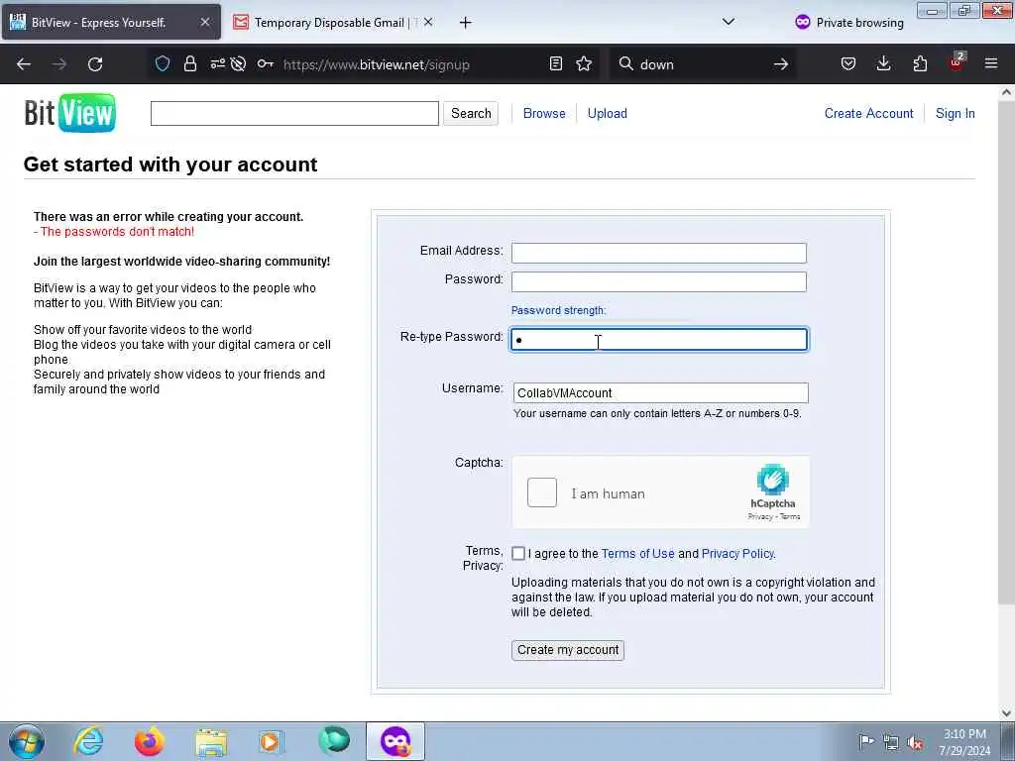
Task: Click the browser search box containing 'down'
Action: point(703,64)
